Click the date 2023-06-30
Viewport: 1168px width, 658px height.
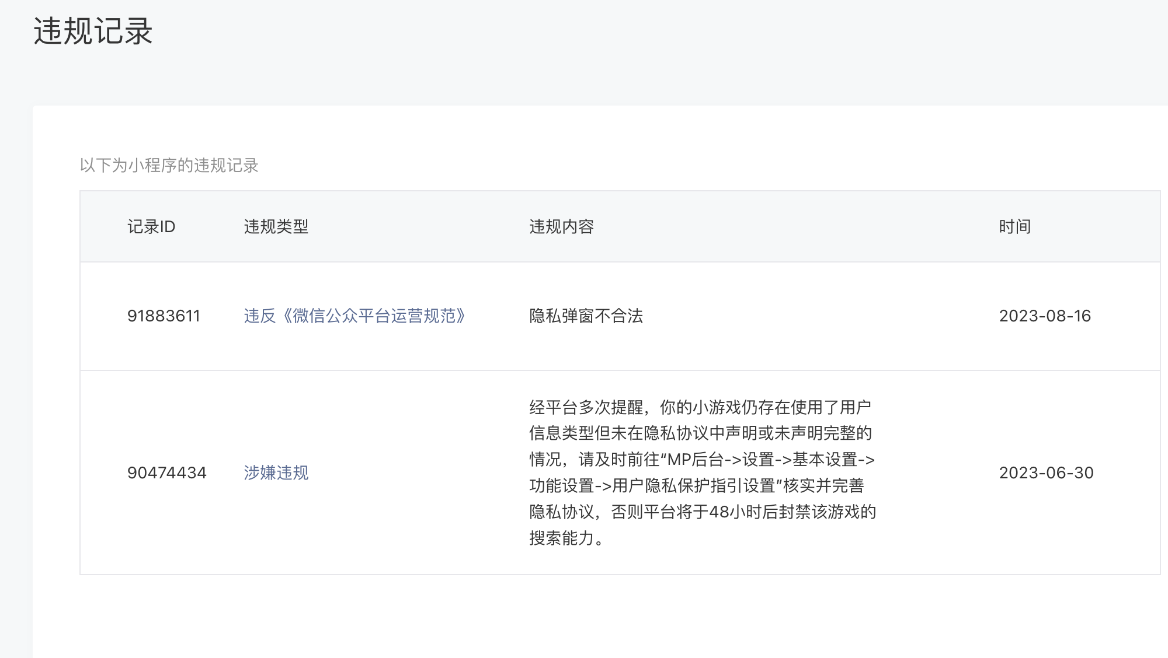tap(1046, 473)
